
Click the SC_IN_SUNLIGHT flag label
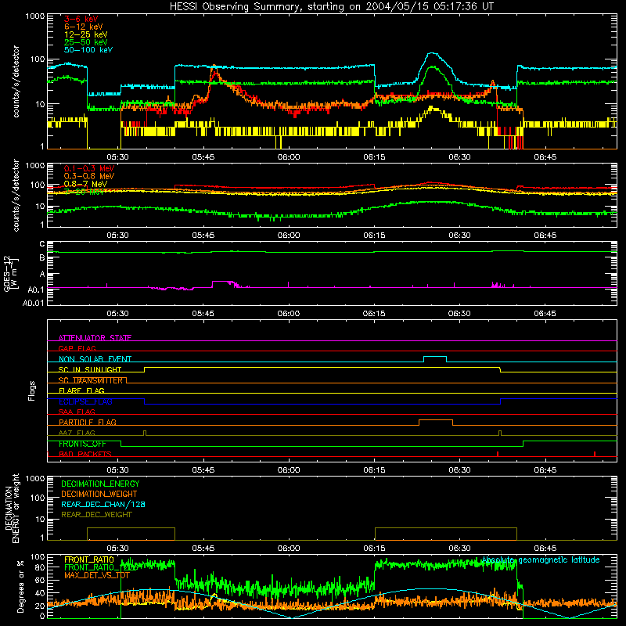(90, 369)
